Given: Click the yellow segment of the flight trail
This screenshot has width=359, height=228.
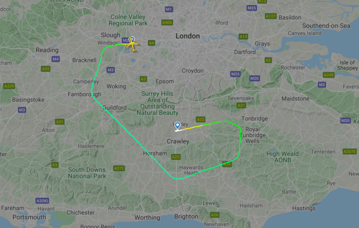Looking at the screenshot, I should point(193,128).
